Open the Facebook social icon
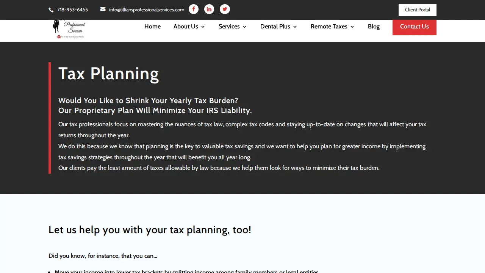Viewport: 485px width, 273px height. (194, 9)
